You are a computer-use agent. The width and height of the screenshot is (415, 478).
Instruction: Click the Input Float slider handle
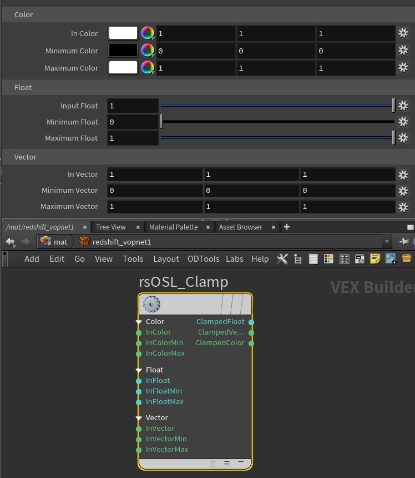pos(393,106)
